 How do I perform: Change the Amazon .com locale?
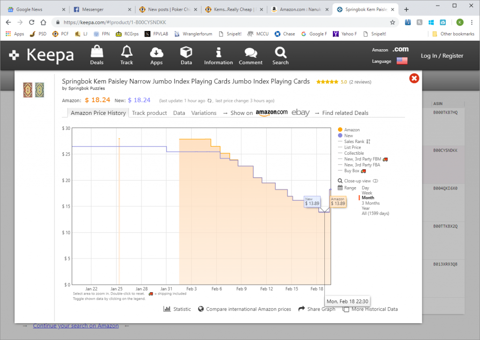400,49
